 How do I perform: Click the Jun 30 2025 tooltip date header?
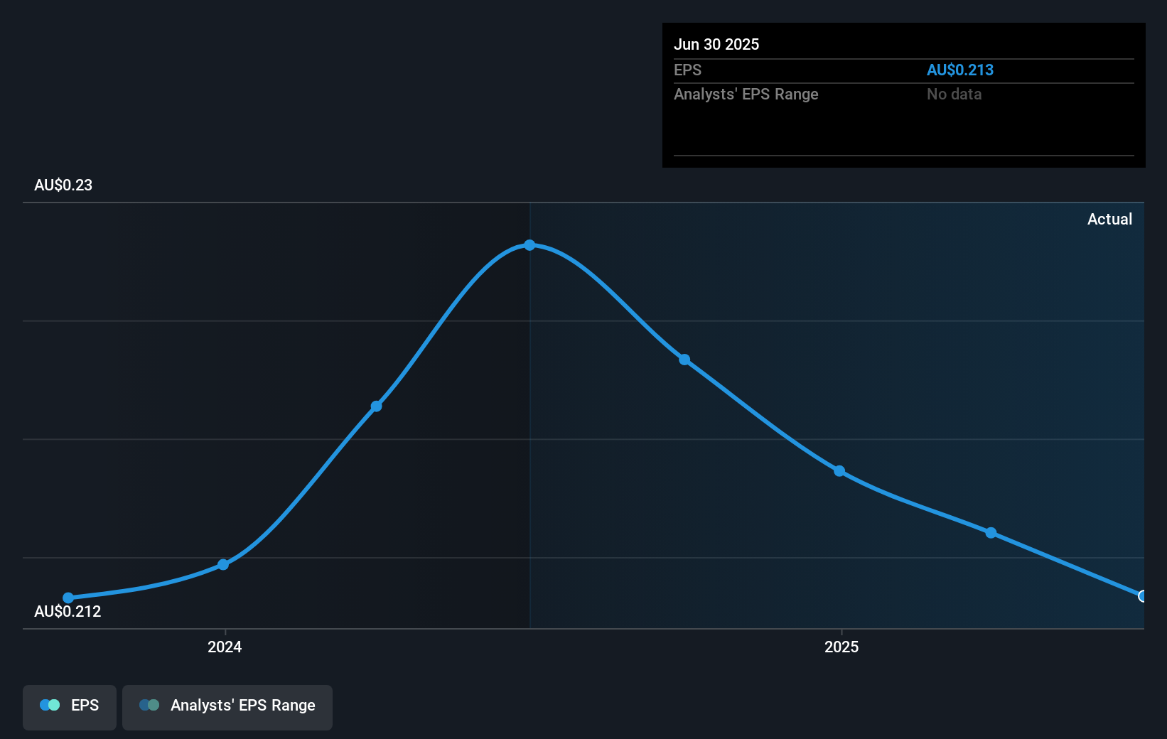pyautogui.click(x=716, y=44)
